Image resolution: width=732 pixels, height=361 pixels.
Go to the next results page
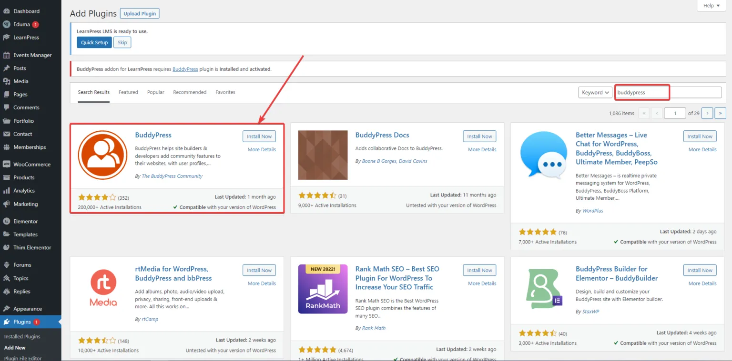coord(708,113)
